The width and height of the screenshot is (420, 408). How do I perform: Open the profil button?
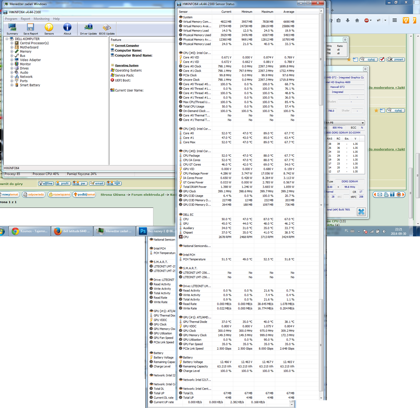pos(63,183)
